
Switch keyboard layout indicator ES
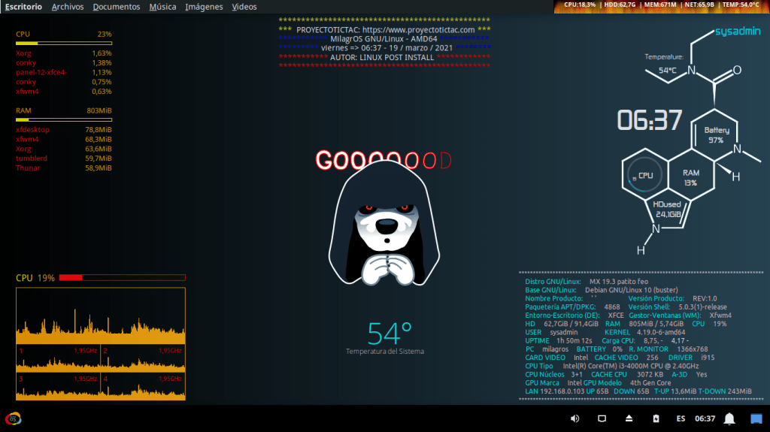[x=681, y=418]
